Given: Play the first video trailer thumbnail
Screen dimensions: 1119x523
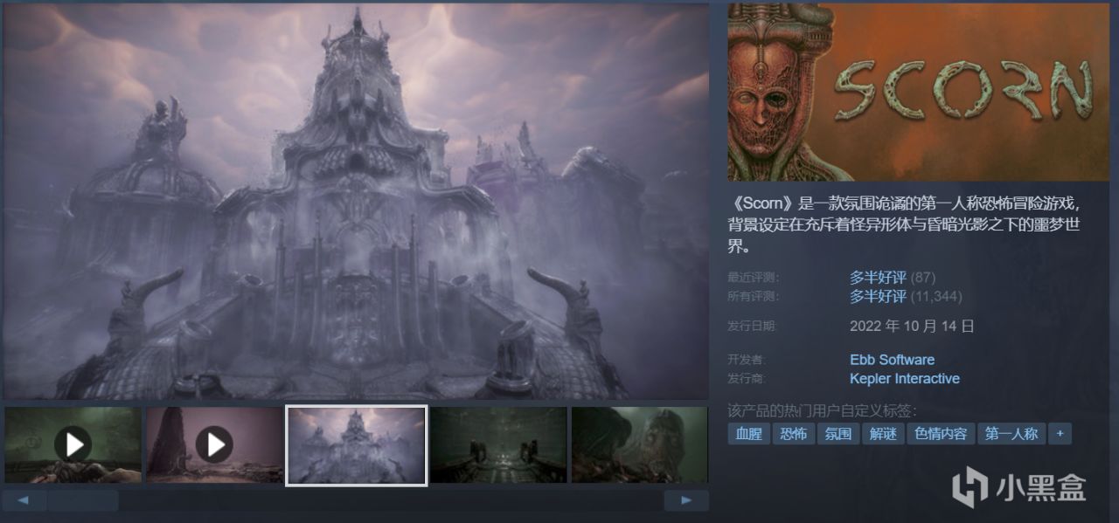Looking at the screenshot, I should coord(72,444).
